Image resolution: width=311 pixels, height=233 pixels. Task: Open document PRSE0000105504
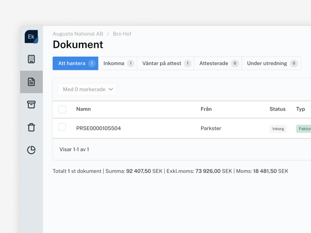(x=98, y=128)
